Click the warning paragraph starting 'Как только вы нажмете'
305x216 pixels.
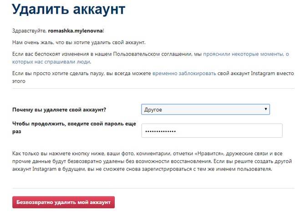tap(152, 161)
